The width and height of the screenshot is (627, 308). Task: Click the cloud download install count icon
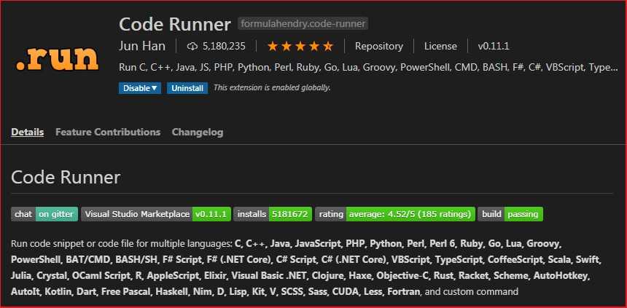point(192,47)
